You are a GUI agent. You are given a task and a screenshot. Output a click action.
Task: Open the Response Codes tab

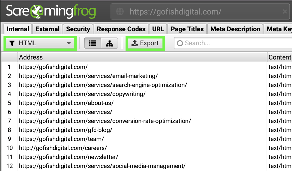tap(121, 29)
